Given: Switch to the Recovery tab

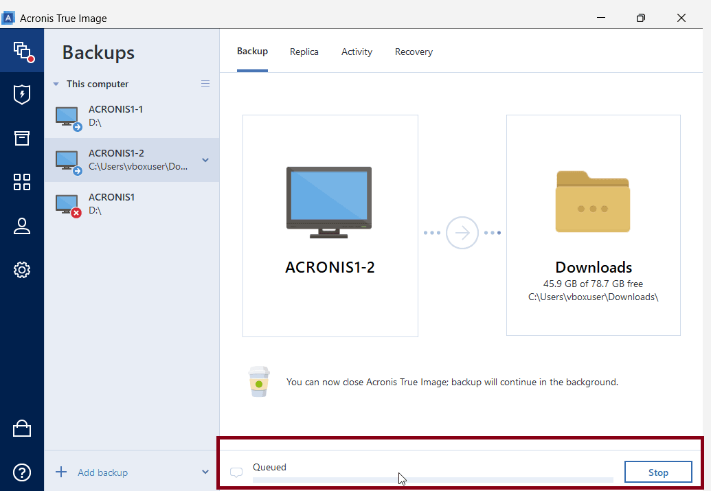Looking at the screenshot, I should point(414,52).
